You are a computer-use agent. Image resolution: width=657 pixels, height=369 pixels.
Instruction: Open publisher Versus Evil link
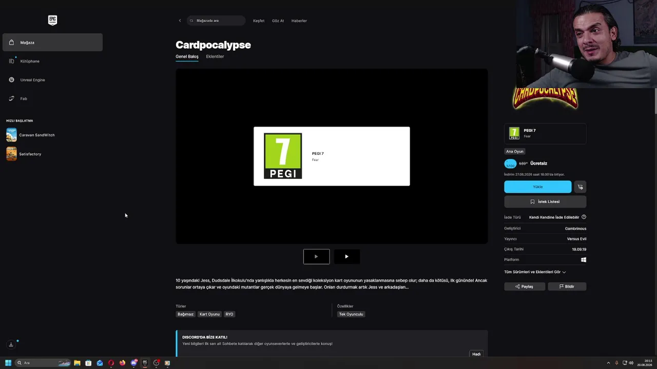[x=576, y=239]
